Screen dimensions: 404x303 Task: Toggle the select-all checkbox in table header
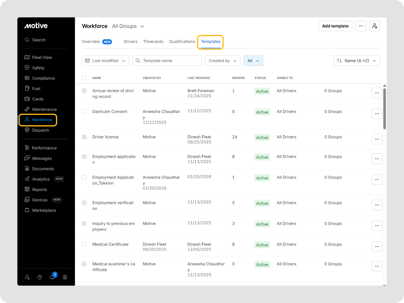[84, 78]
